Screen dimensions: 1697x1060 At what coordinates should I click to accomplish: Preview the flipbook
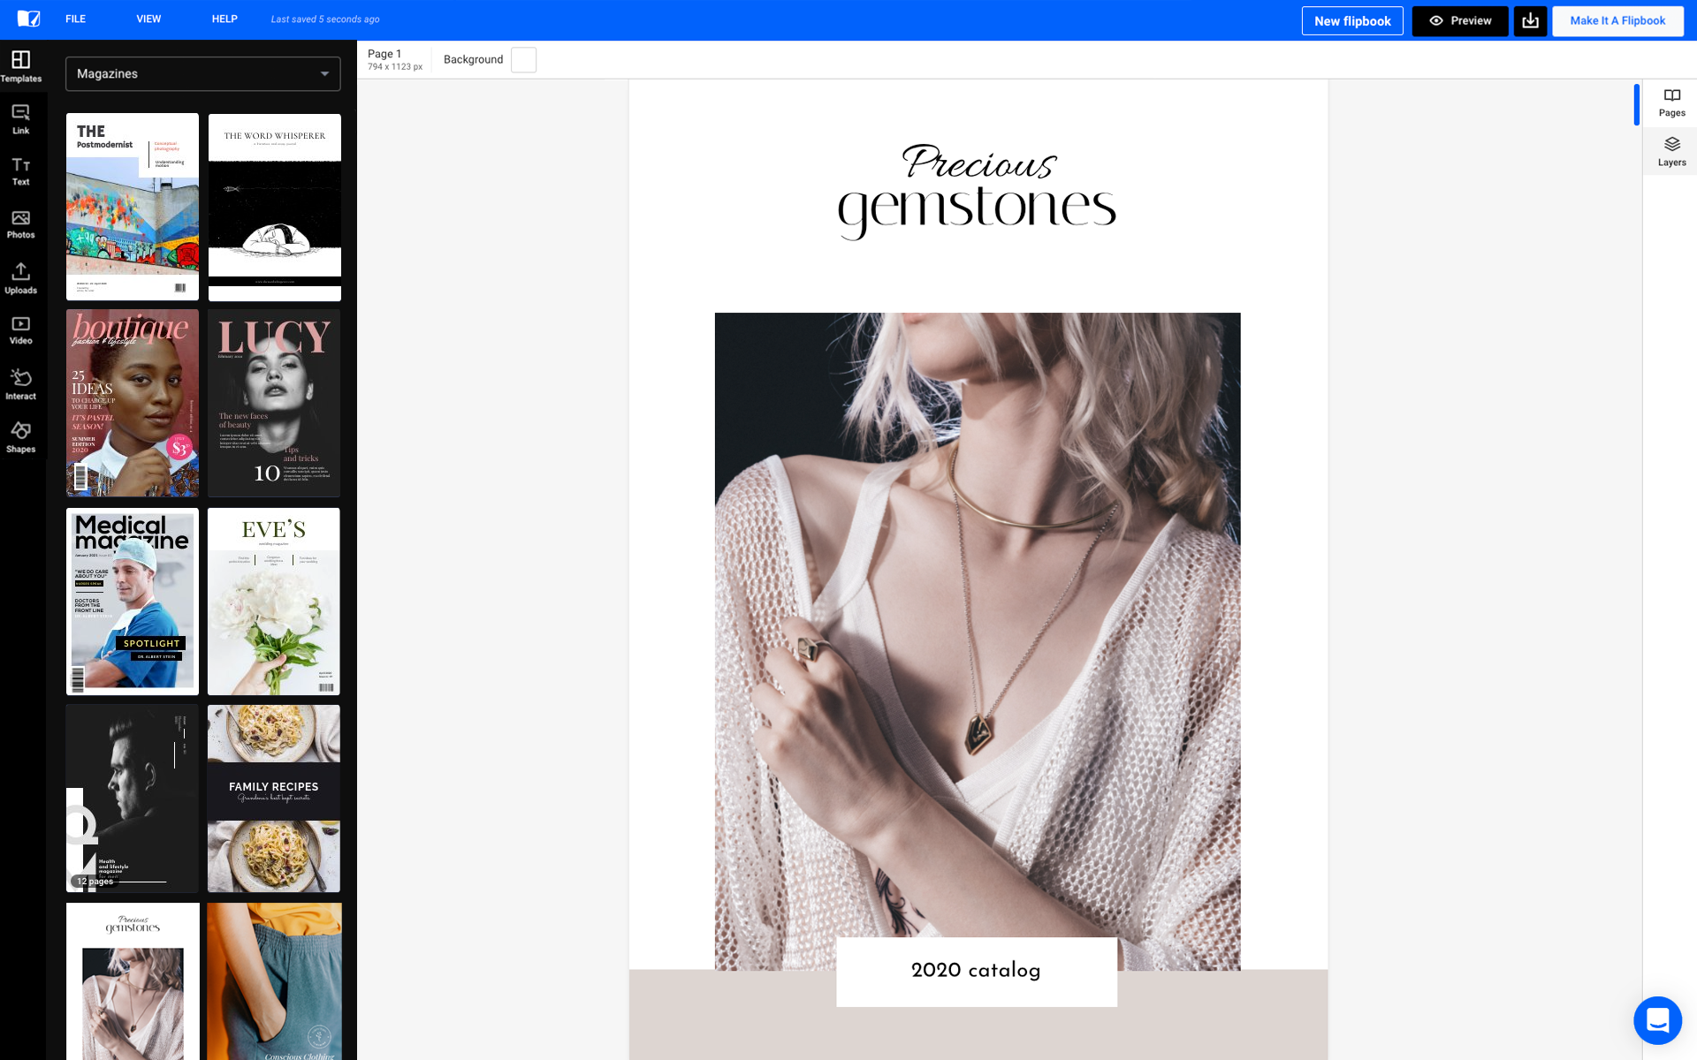tap(1459, 21)
